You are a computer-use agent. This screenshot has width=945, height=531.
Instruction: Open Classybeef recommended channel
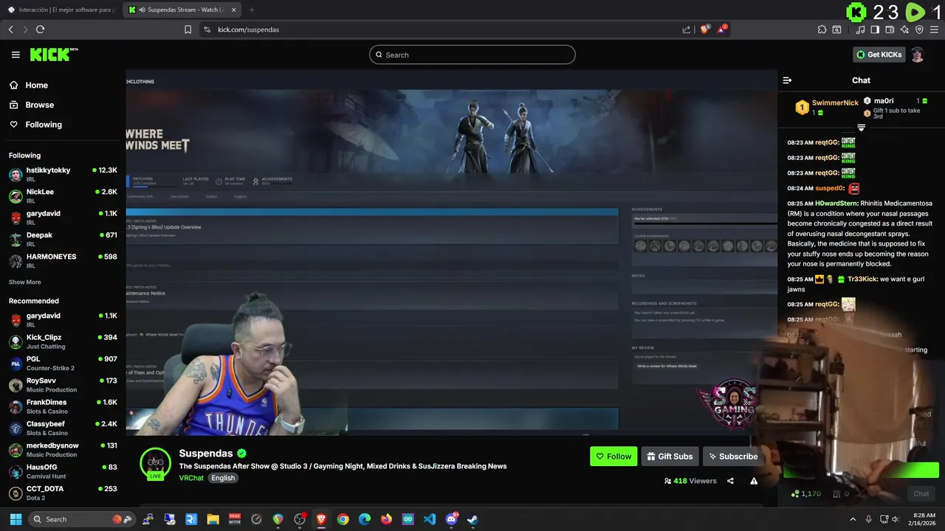(x=63, y=428)
